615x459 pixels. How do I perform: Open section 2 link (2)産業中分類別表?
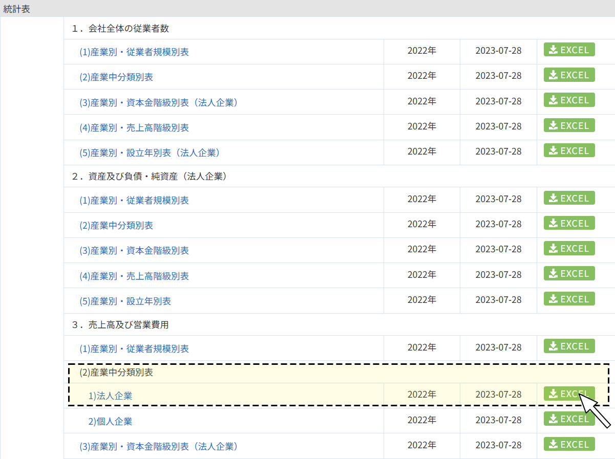click(x=116, y=226)
